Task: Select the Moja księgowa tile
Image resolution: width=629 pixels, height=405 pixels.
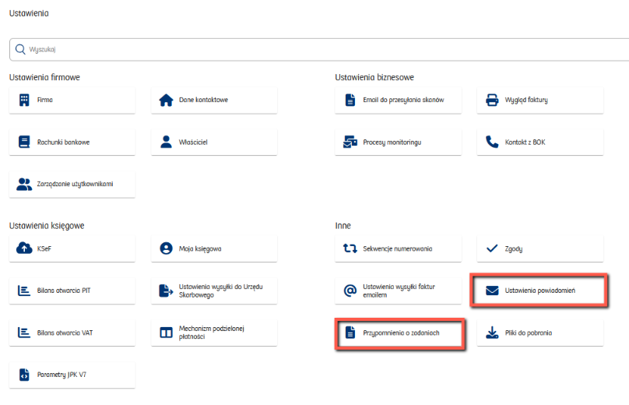Action: point(214,248)
